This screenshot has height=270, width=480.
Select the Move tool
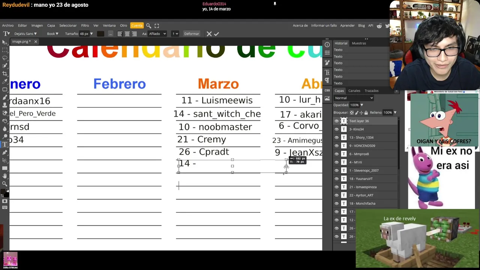point(4,42)
